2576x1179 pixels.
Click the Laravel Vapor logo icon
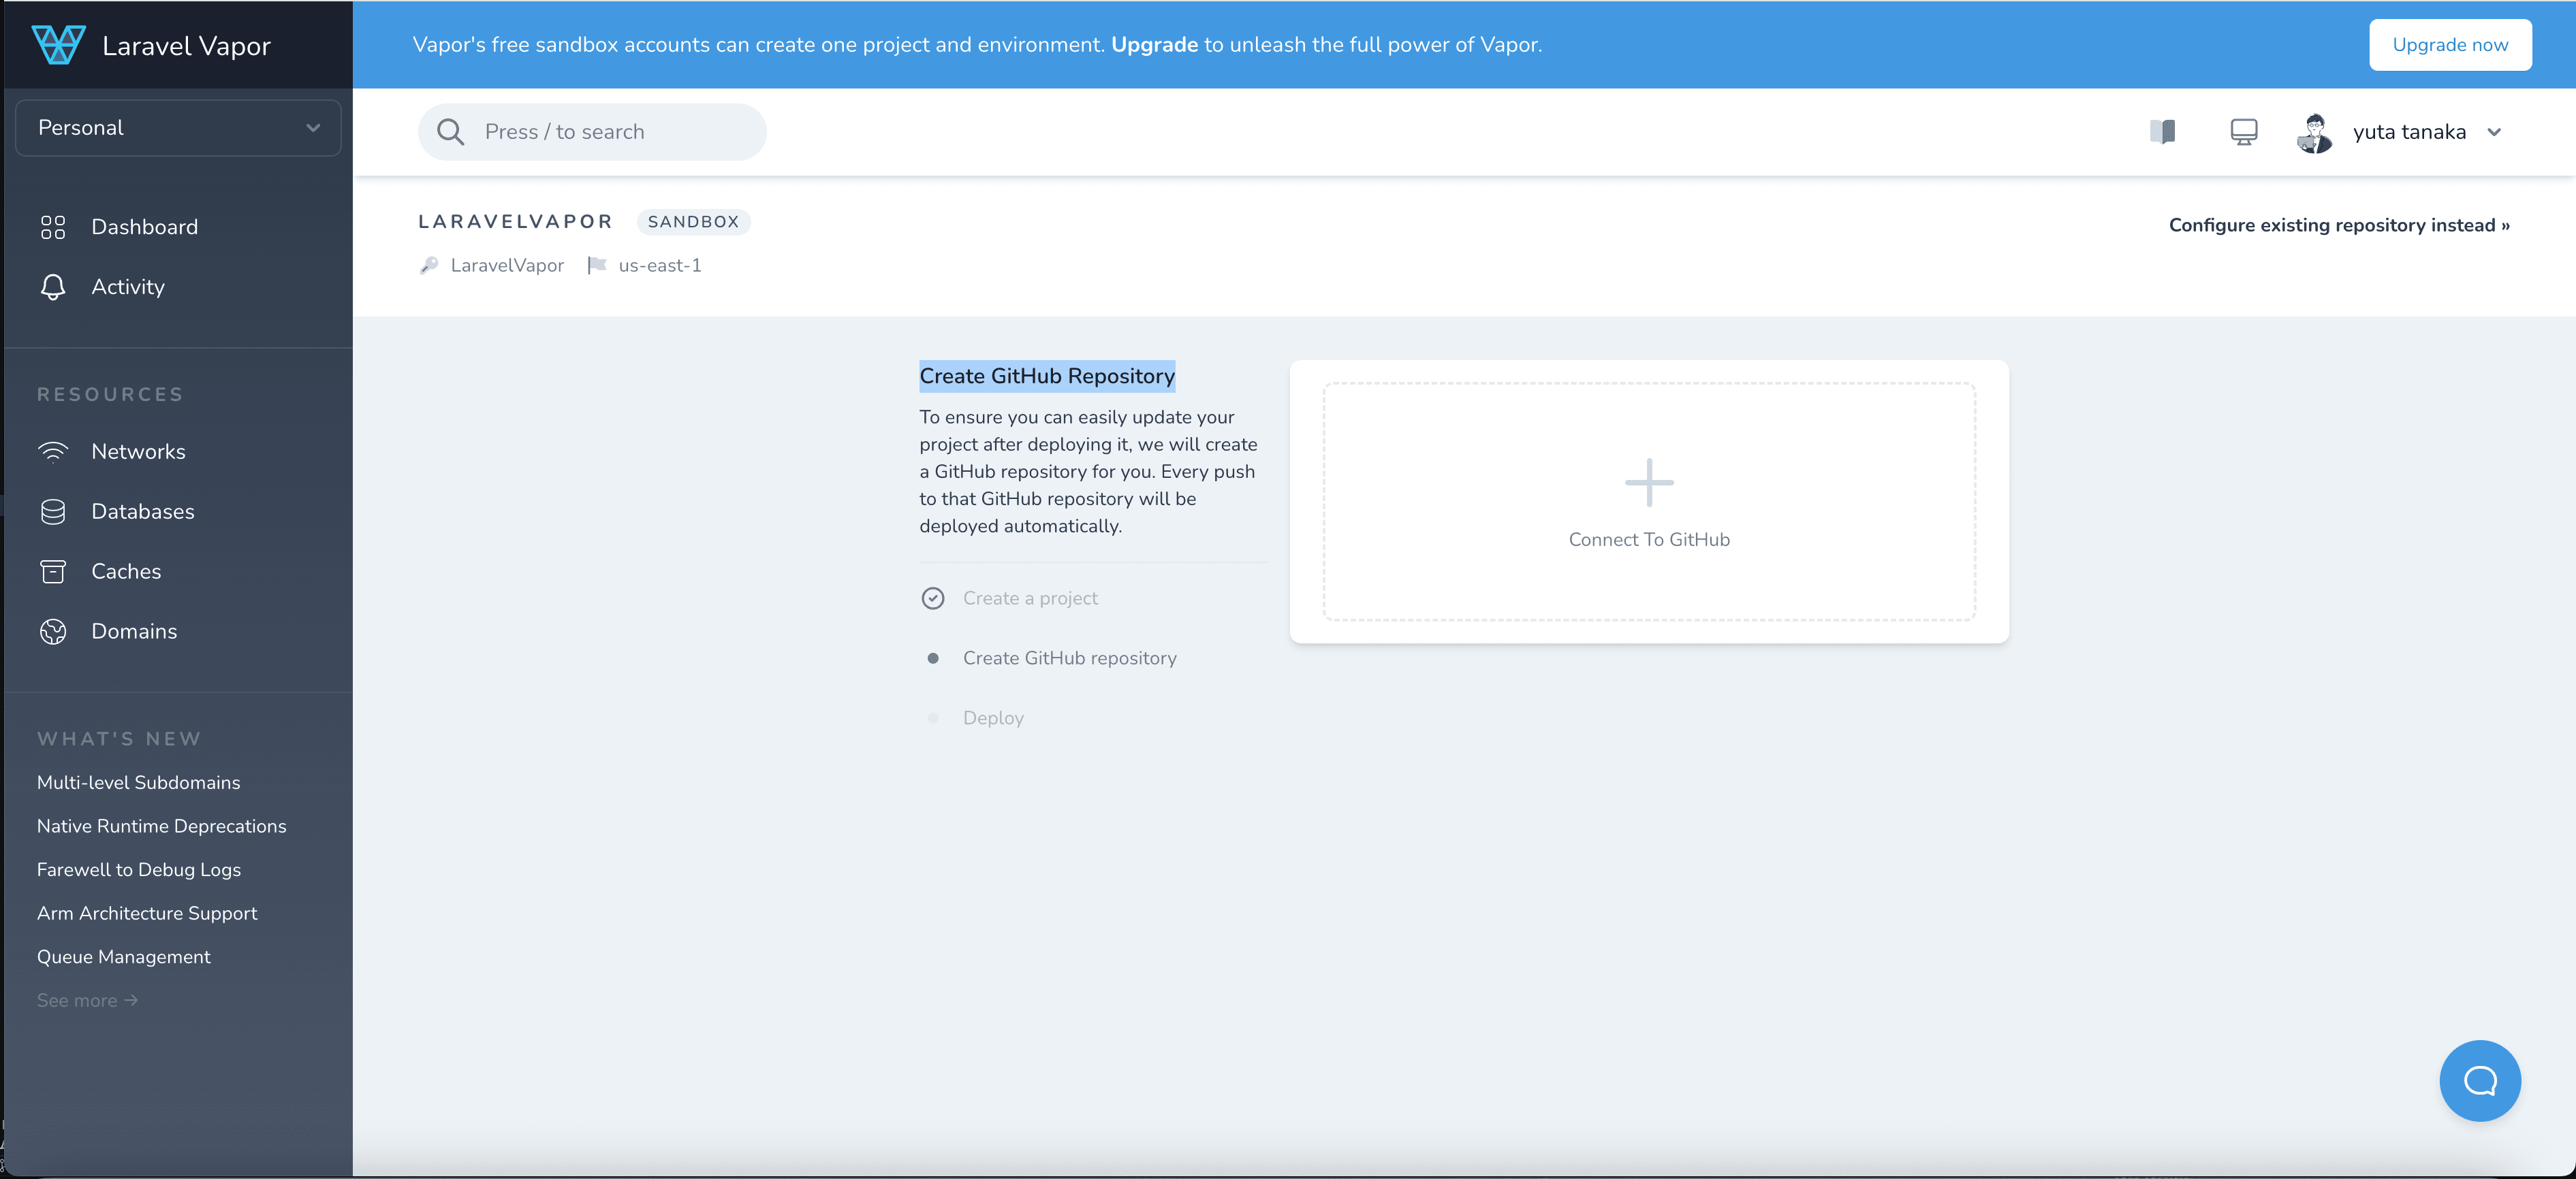58,45
